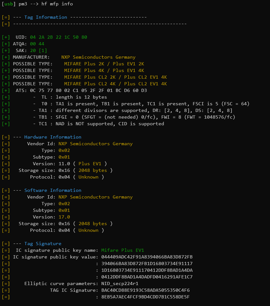This screenshot has width=270, height=306.
Task: Click 'MIFARE Plus CL2 4K / Plus CL2 EV1 4K'
Action: pyautogui.click(x=115, y=84)
